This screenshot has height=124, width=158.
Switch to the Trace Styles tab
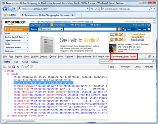tap(125, 67)
